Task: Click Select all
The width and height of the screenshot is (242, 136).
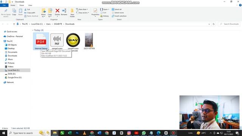Action: pyautogui.click(x=117, y=9)
